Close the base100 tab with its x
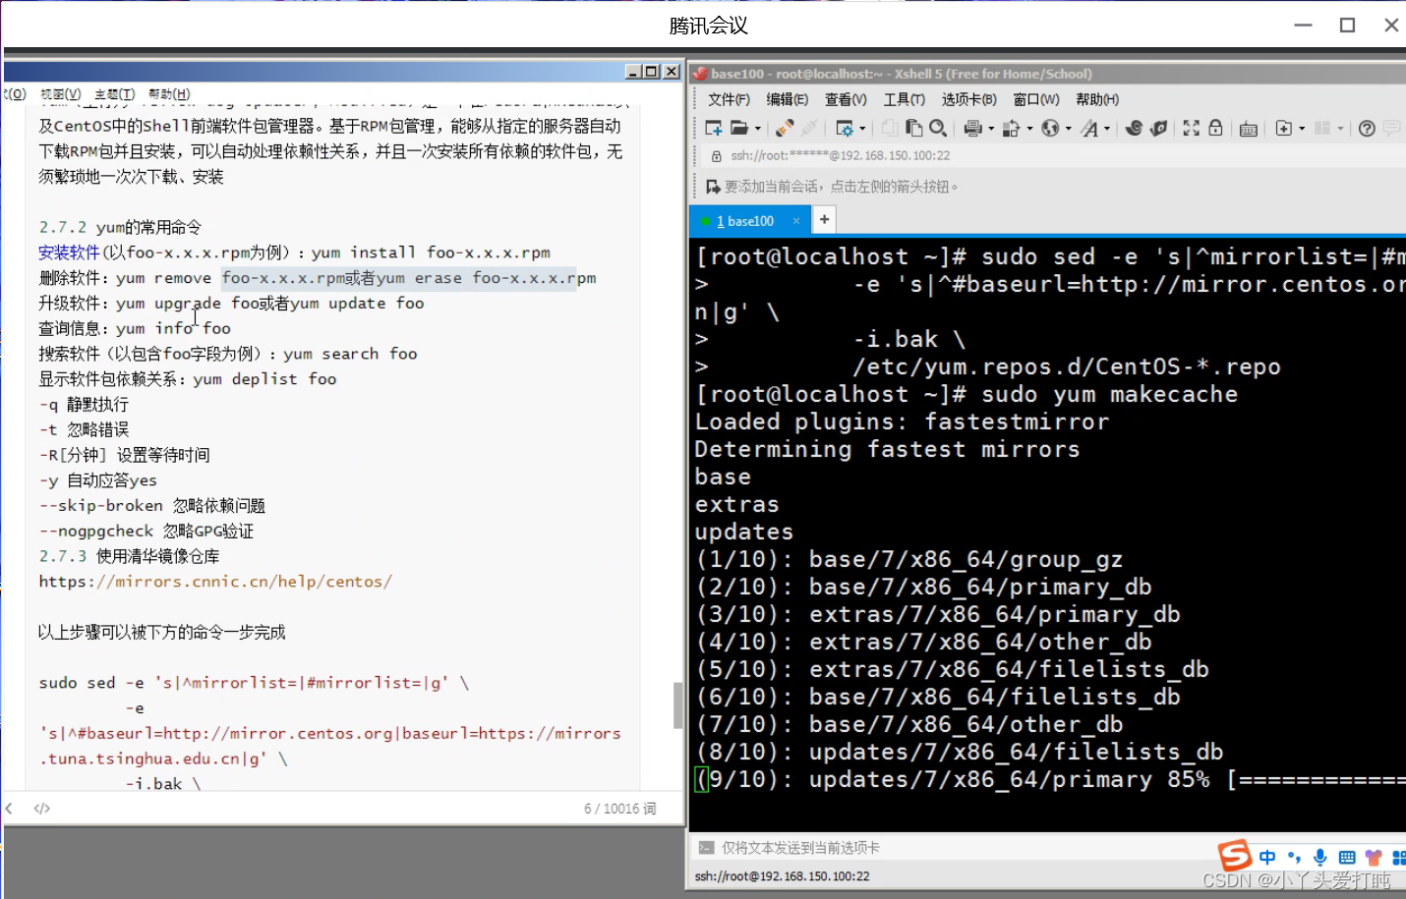Image resolution: width=1406 pixels, height=899 pixels. (x=796, y=221)
